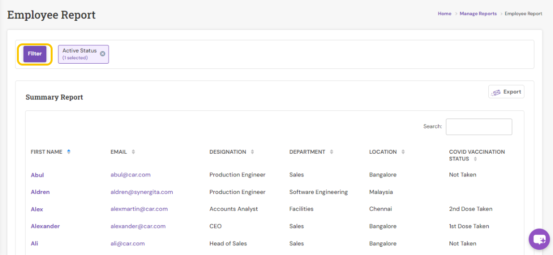Open employee Alex's profile
Viewport: 553px width, 255px height.
point(37,209)
